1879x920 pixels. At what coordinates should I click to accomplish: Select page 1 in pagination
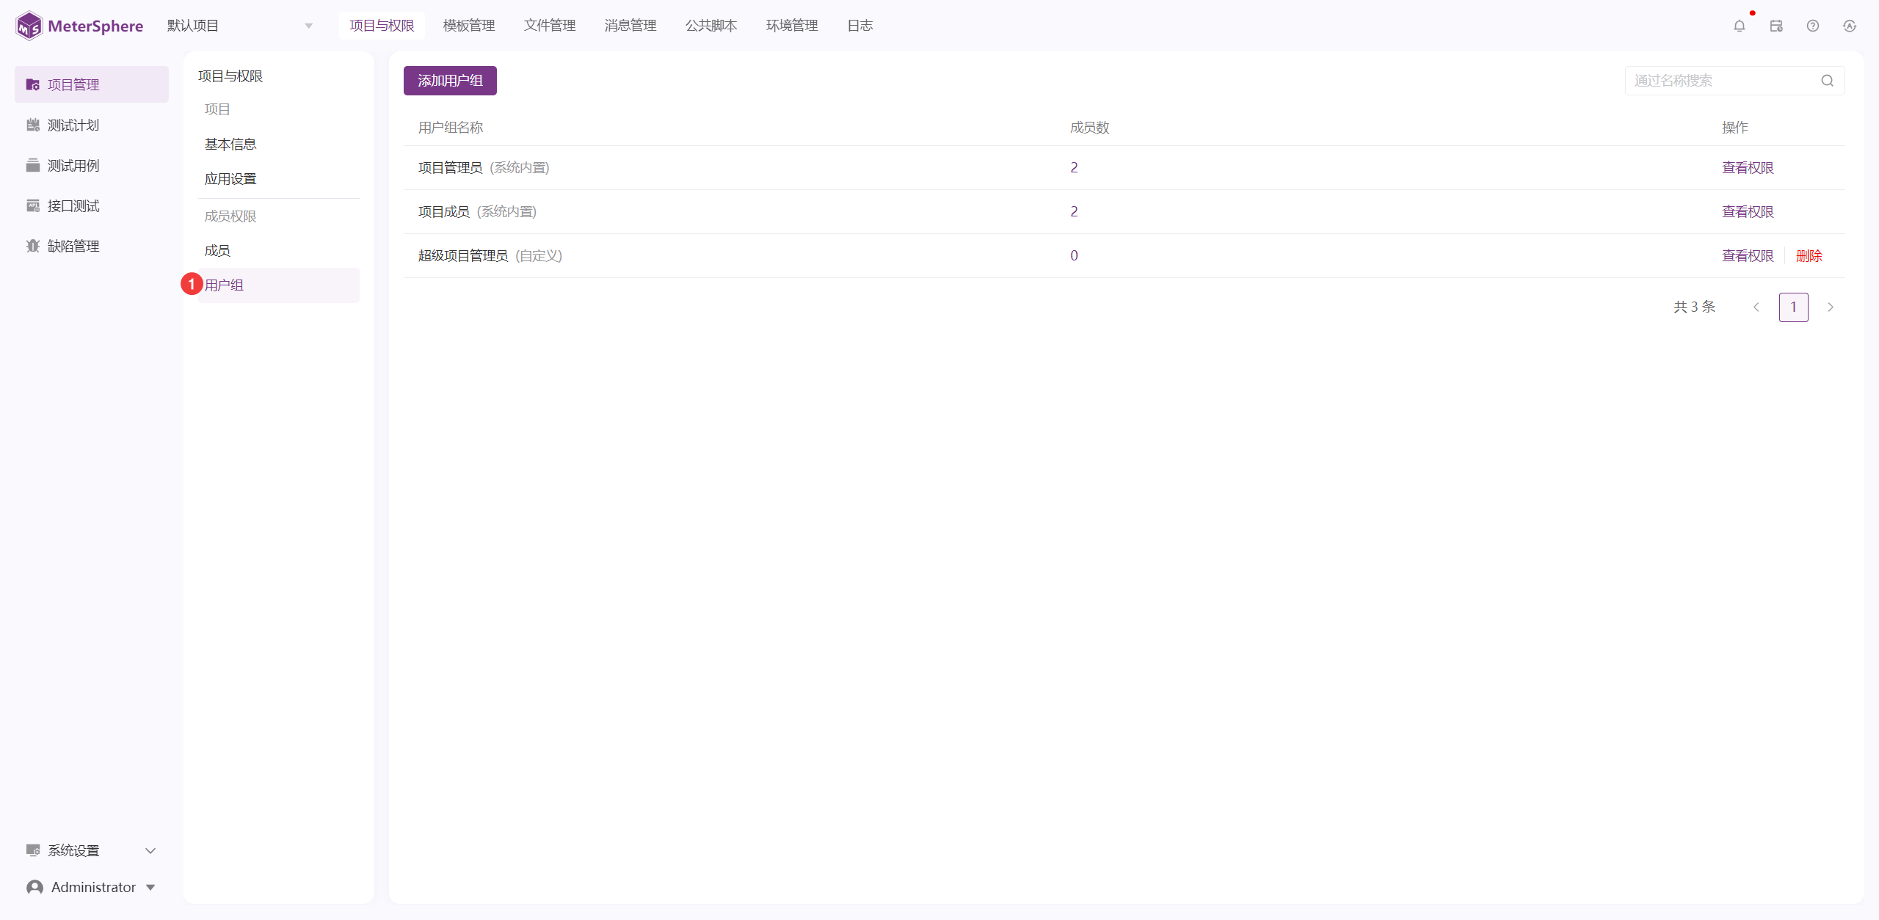pos(1794,307)
